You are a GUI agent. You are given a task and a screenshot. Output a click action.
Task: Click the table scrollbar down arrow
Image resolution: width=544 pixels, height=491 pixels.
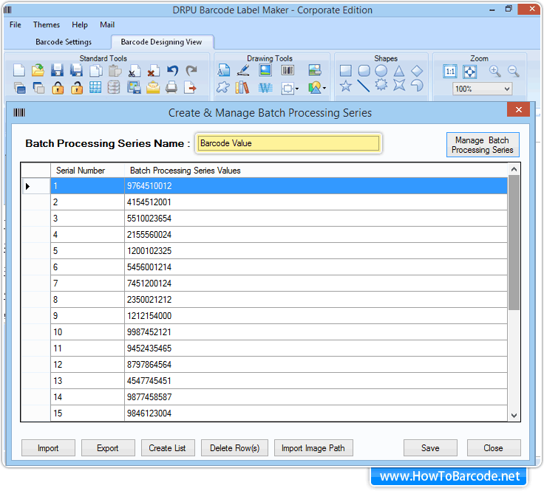click(514, 416)
